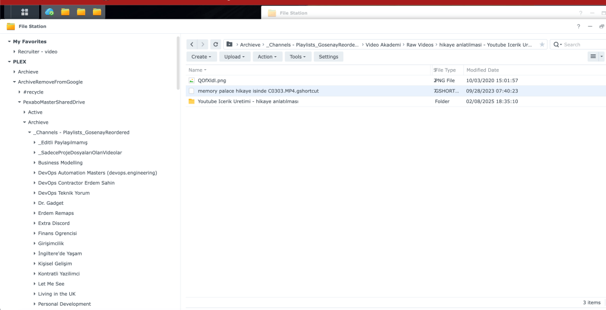Image resolution: width=606 pixels, height=310 pixels.
Task: Sort by the Modified Date column header
Action: tap(483, 70)
